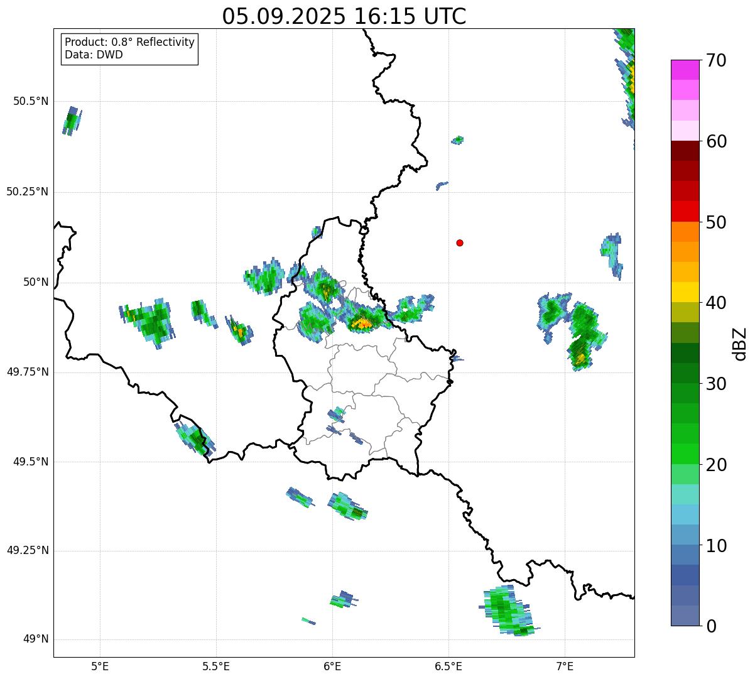Click the magenta segment atop the colorbar
Screen dimensions: 755x679
tap(685, 70)
